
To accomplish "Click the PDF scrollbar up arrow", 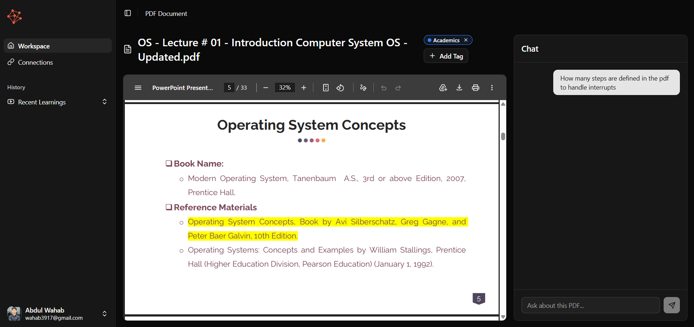I will click(x=503, y=104).
